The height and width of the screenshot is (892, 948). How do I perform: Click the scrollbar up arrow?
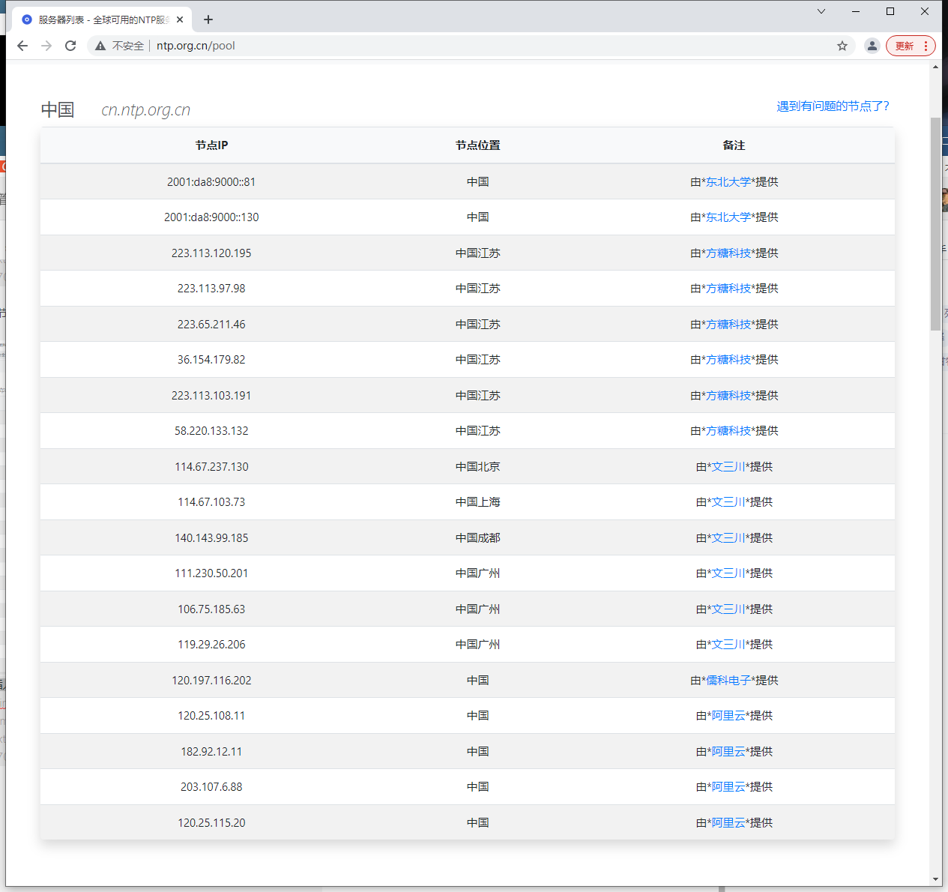935,67
